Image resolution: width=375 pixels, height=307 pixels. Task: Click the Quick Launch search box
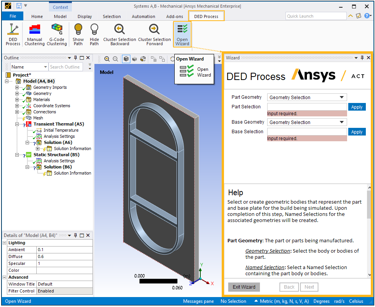pos(316,16)
